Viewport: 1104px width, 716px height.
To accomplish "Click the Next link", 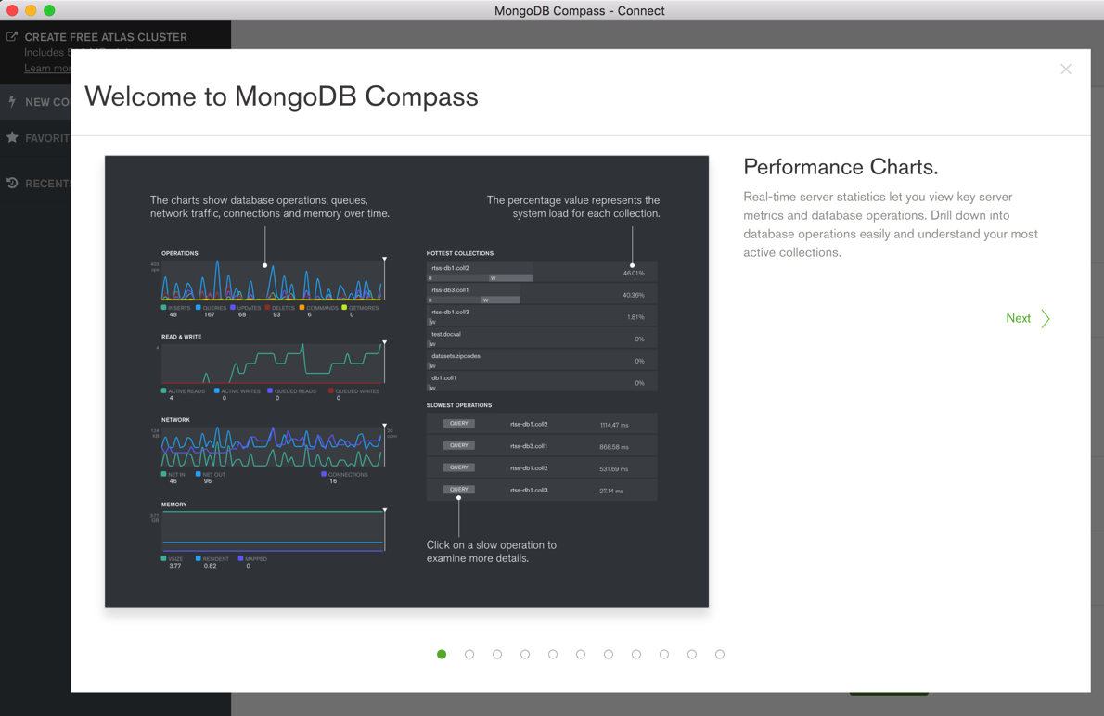I will coord(1018,318).
